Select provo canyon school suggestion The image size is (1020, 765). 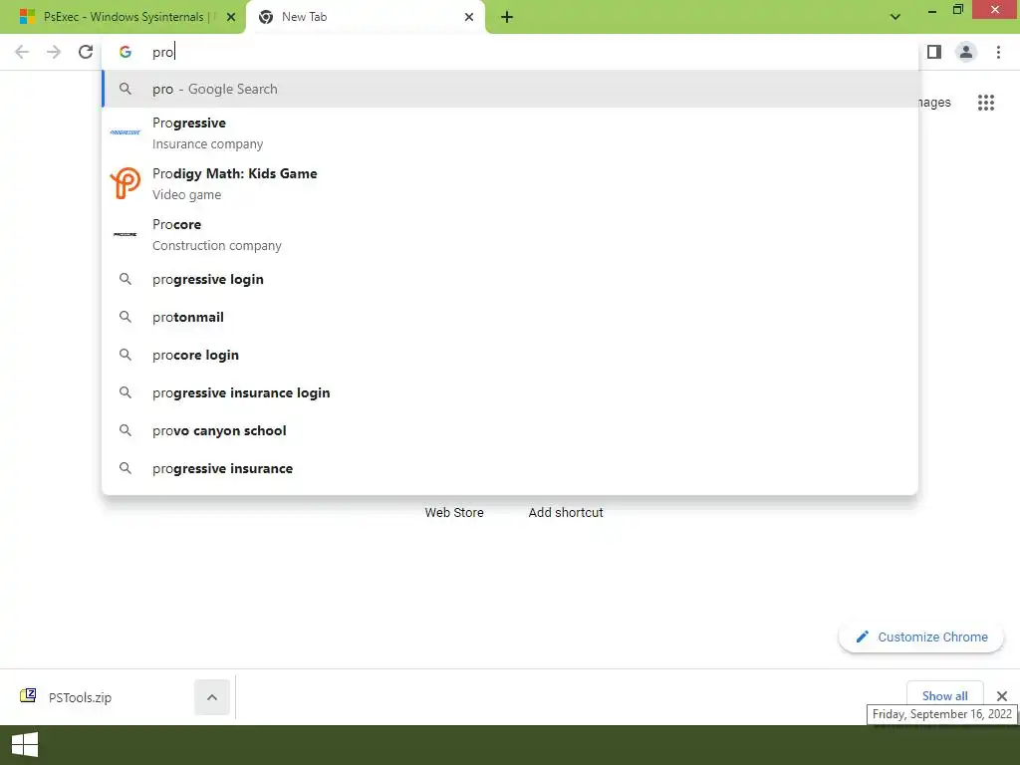coord(510,430)
